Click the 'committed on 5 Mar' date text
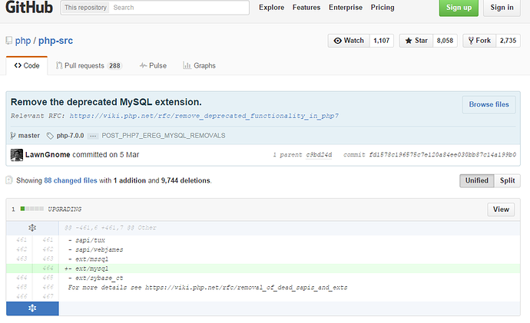Image resolution: width=530 pixels, height=323 pixels. [x=106, y=154]
